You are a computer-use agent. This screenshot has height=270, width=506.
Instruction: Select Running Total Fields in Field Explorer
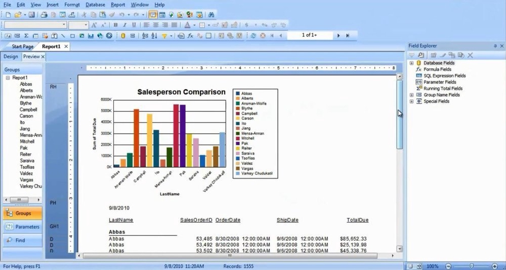443,88
